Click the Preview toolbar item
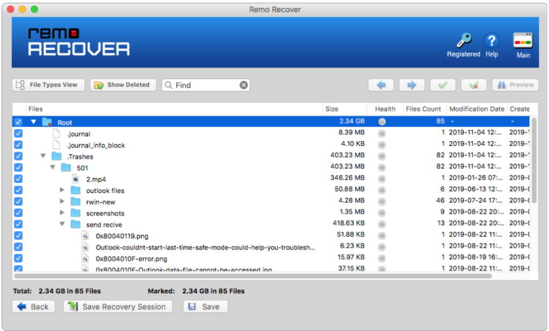 click(515, 85)
